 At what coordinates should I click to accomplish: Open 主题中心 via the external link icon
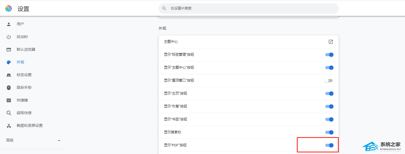coord(331,42)
